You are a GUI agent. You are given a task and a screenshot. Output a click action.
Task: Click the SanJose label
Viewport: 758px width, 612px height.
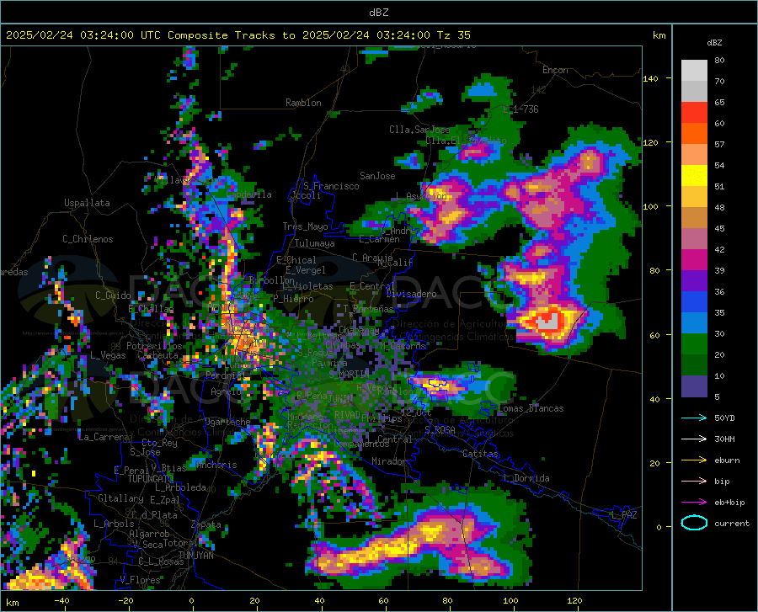coord(377,176)
